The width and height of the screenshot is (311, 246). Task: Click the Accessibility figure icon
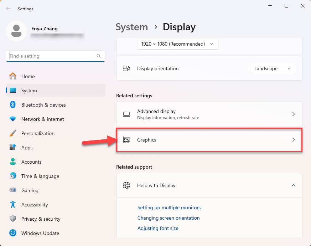13,205
